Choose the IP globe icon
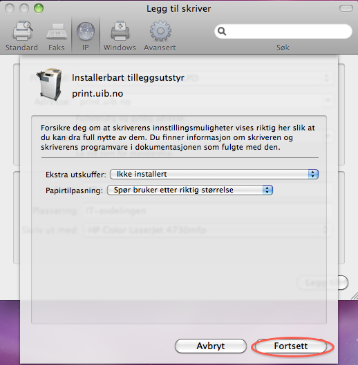The height and width of the screenshot is (365, 358). tap(86, 31)
